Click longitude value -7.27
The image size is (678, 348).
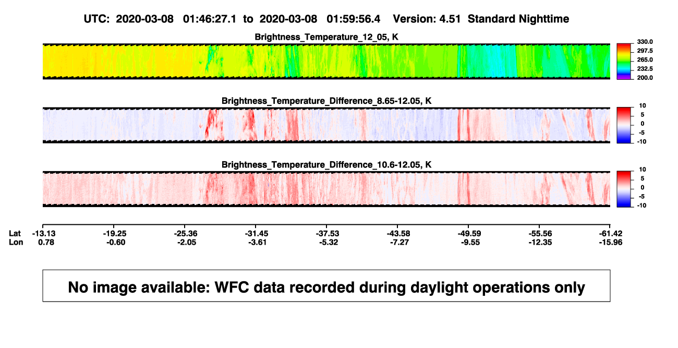coord(399,242)
